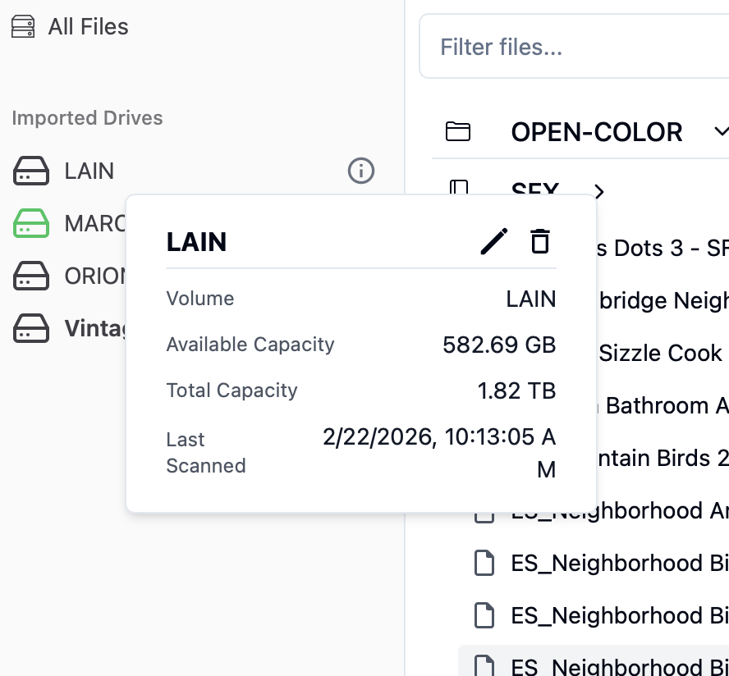This screenshot has width=729, height=676.
Task: Select the pencil edit icon in the LAIN popover
Action: pos(493,241)
